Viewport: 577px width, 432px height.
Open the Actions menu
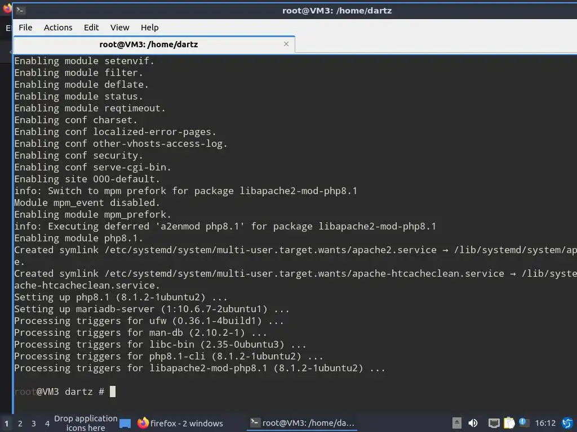pos(58,28)
